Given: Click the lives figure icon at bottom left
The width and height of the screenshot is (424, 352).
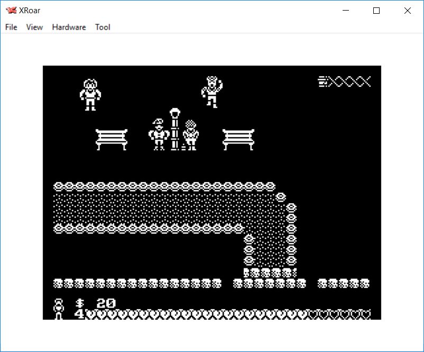Looking at the screenshot, I should [59, 309].
